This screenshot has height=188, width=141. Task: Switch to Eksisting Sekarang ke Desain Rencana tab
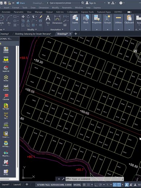[x=33, y=34]
